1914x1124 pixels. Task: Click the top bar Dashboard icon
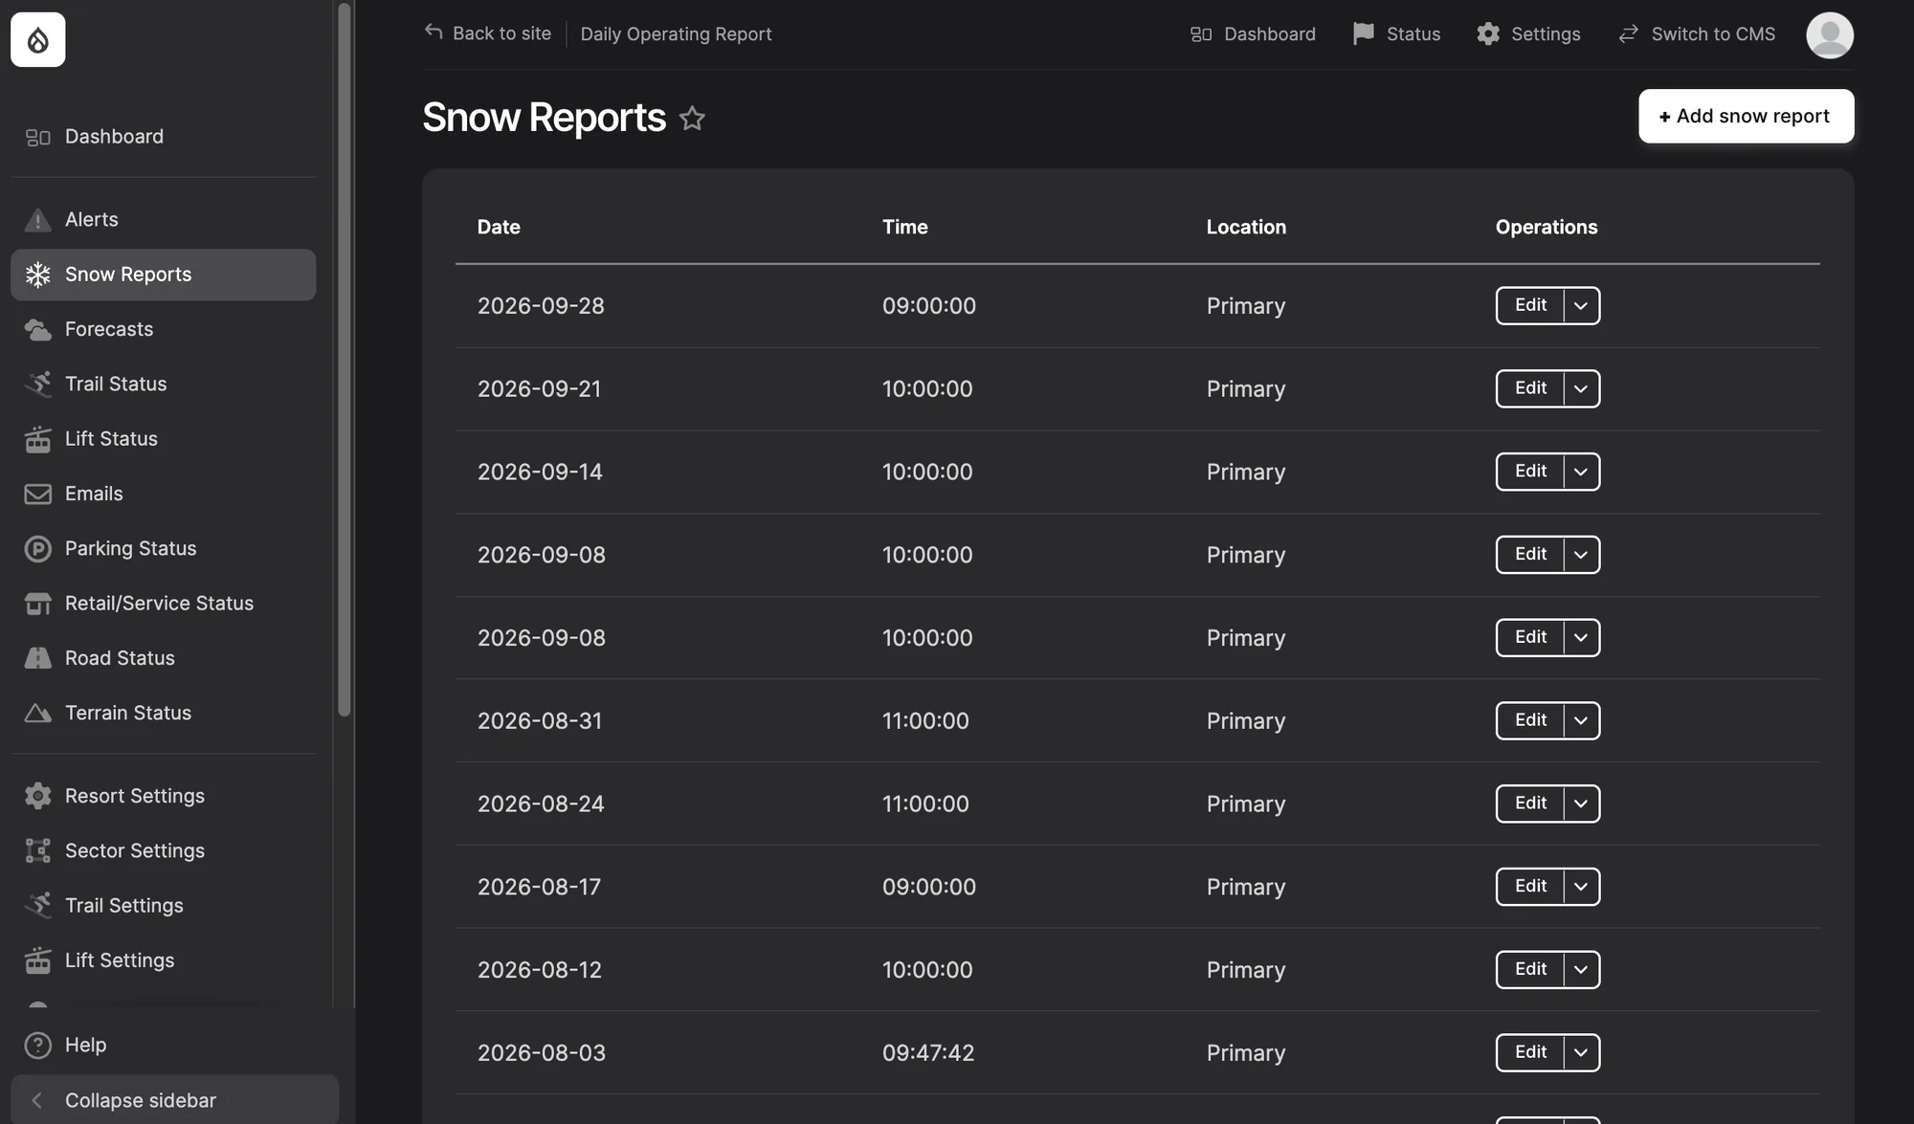click(x=1201, y=34)
